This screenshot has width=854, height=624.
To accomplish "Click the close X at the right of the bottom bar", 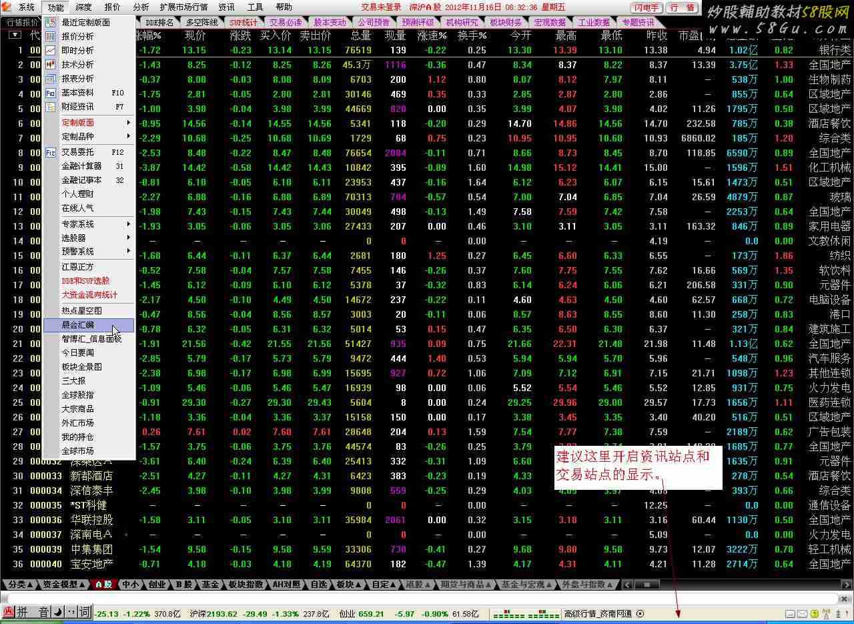I will (845, 599).
